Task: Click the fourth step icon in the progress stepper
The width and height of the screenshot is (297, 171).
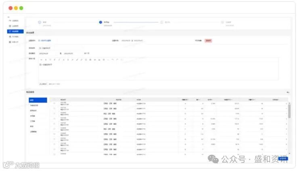Action: (222, 22)
